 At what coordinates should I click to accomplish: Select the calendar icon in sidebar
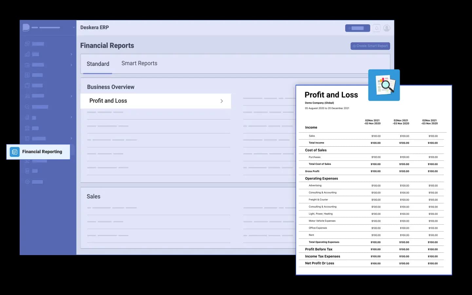coord(27,65)
